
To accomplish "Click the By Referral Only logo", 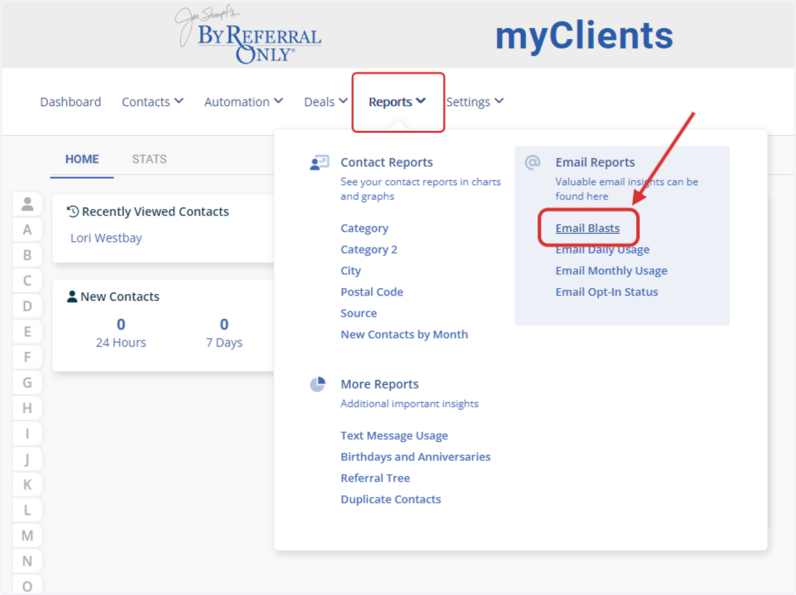I will point(248,35).
